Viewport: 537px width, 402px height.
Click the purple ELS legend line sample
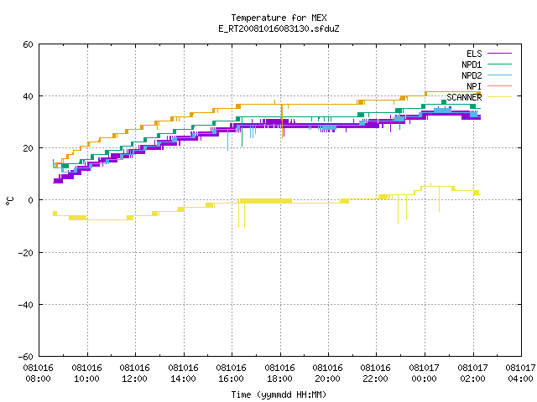[x=499, y=54]
